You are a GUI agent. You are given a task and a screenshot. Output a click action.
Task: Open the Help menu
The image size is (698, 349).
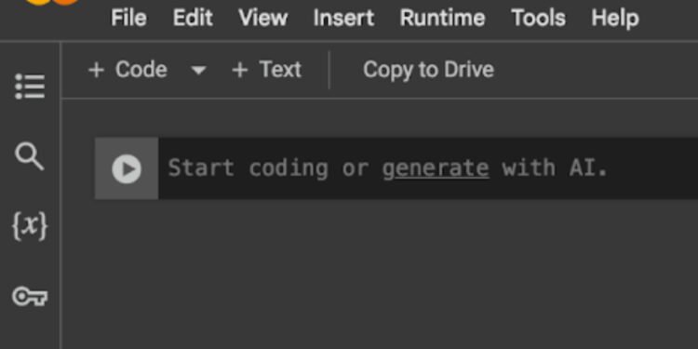[x=615, y=19]
